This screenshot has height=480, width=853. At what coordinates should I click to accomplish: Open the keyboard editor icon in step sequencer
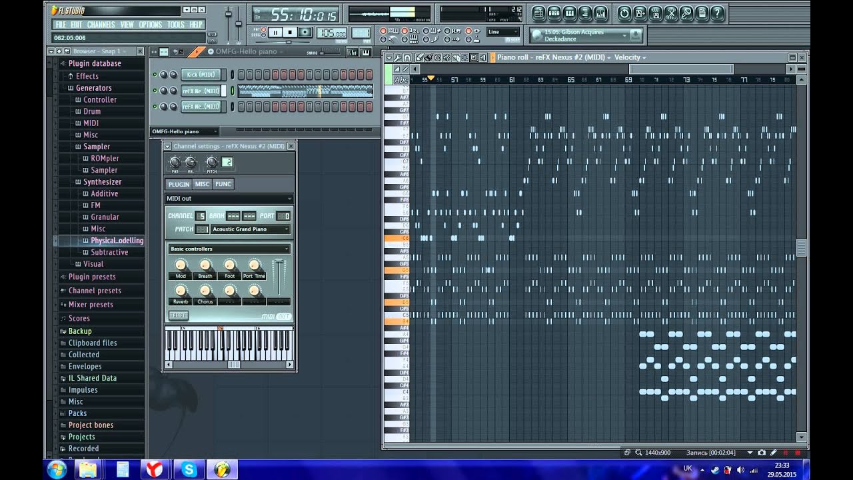click(x=365, y=52)
